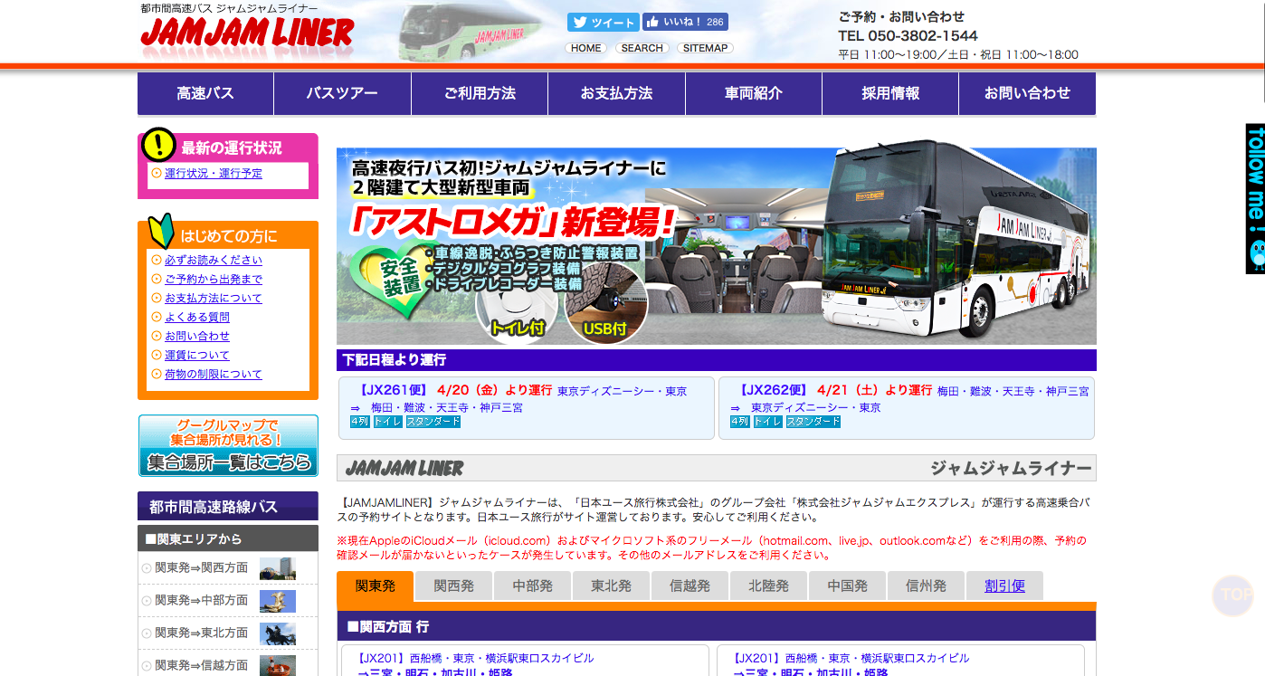The image size is (1265, 676).
Task: Click 関東発⇒中部方面 in sidebar
Action: pyautogui.click(x=201, y=600)
